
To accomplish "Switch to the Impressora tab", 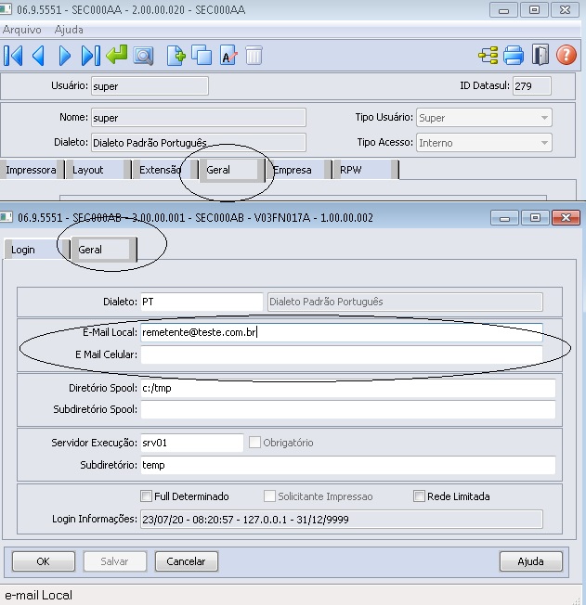I will [31, 170].
